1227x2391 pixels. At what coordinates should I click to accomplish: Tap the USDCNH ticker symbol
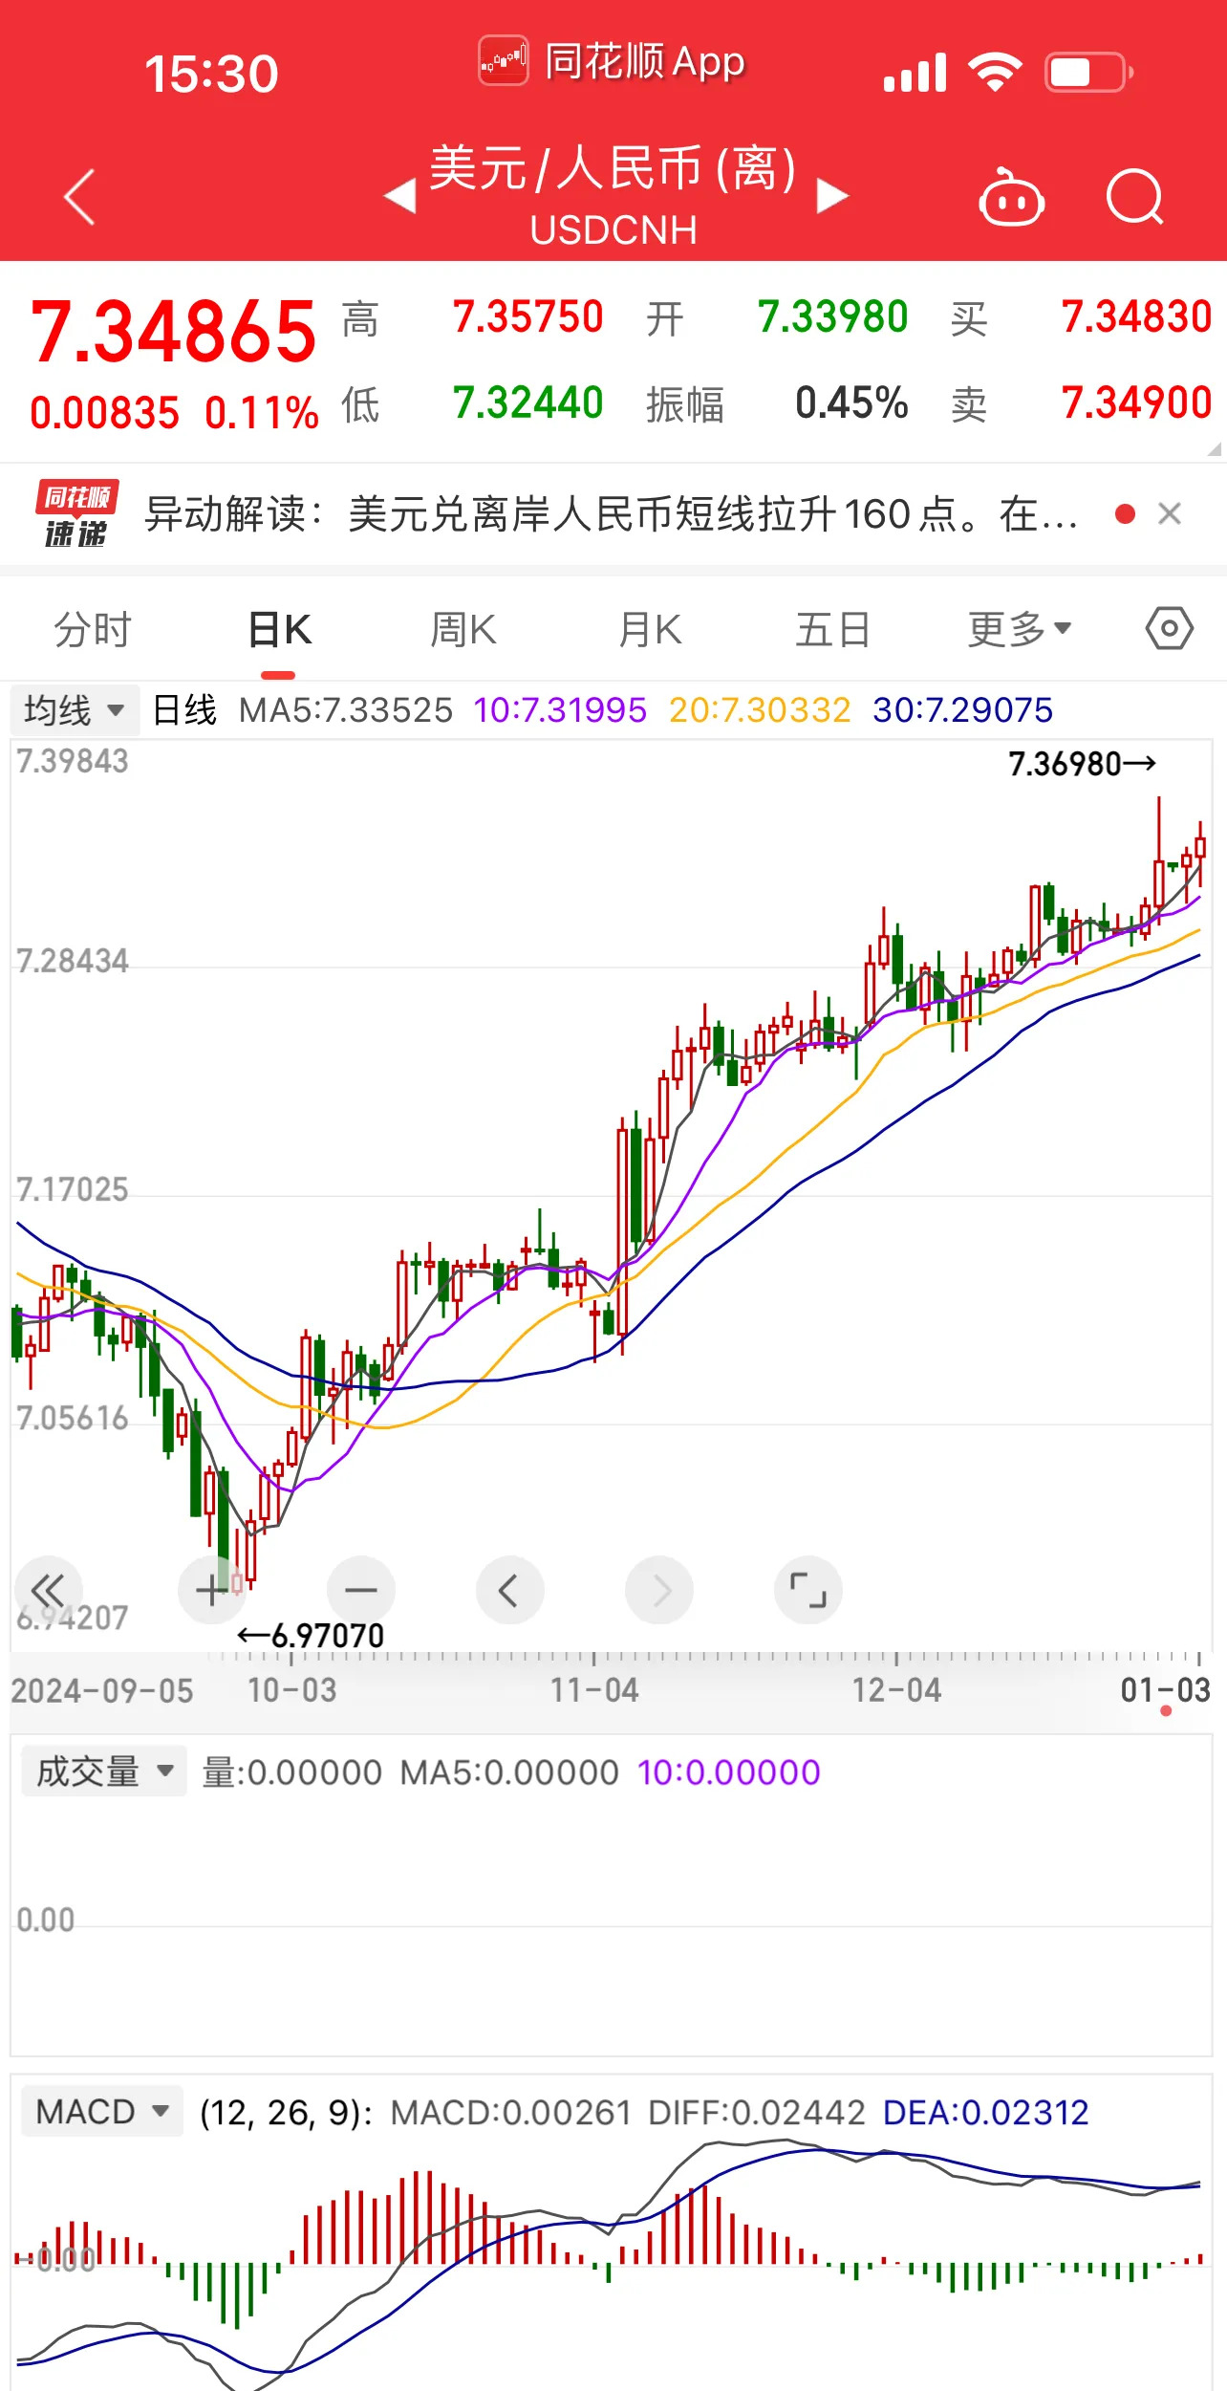coord(613,230)
